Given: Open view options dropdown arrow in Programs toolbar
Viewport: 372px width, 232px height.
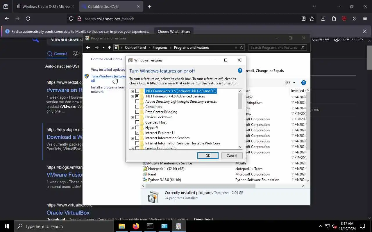Looking at the screenshot, I should (x=294, y=83).
